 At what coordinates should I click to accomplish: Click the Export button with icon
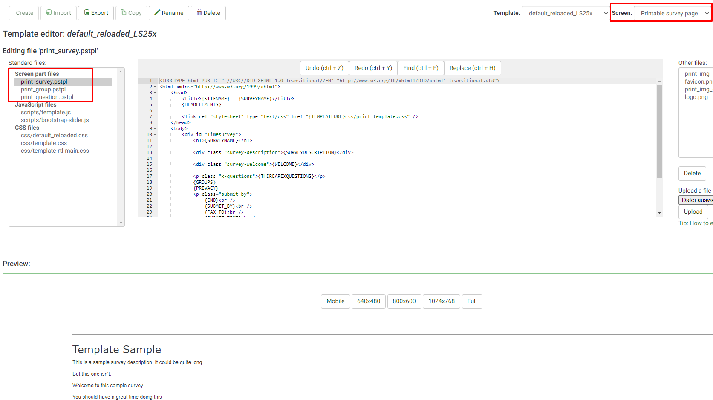[x=96, y=13]
